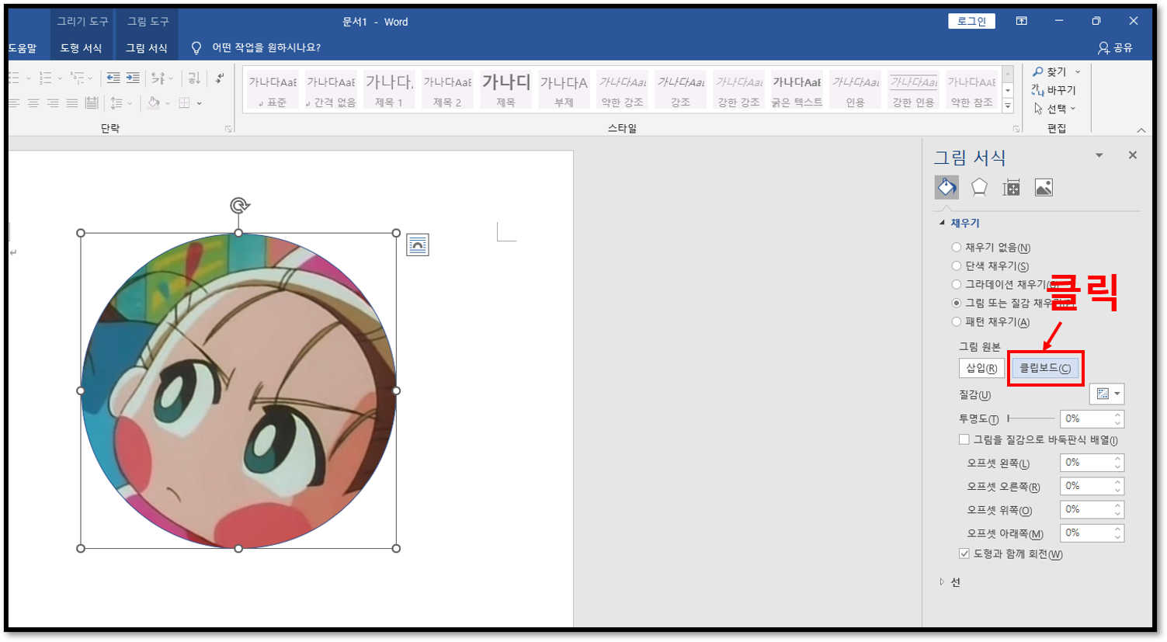Screen dimensions: 1167x642
Task: Open the 그림 서식 pane options arrow
Action: pyautogui.click(x=1099, y=156)
